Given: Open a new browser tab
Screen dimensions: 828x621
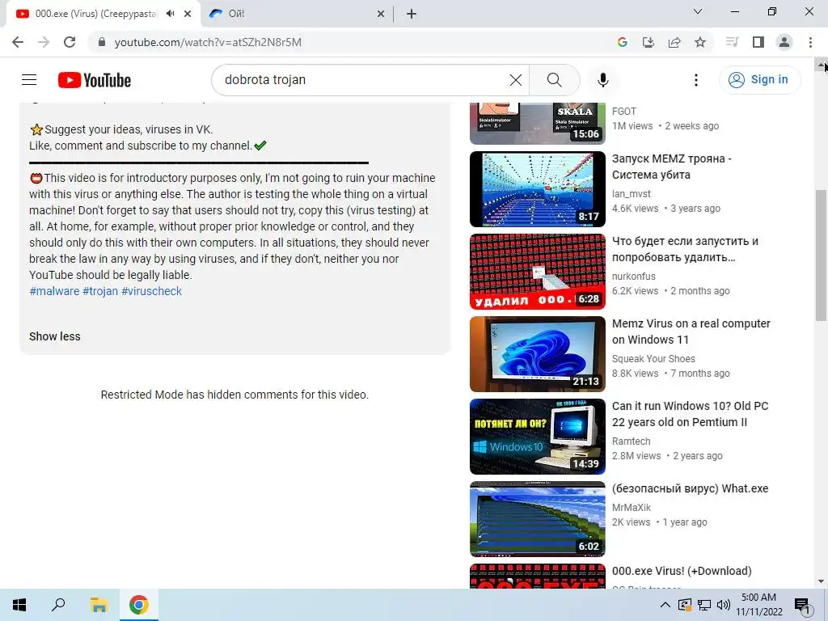Looking at the screenshot, I should click(x=412, y=14).
